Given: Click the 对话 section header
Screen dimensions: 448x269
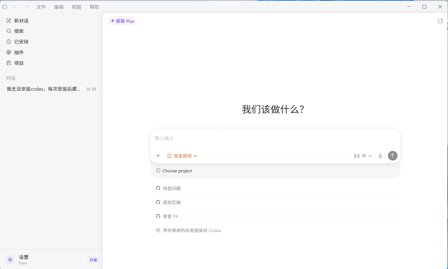Looking at the screenshot, I should 11,78.
